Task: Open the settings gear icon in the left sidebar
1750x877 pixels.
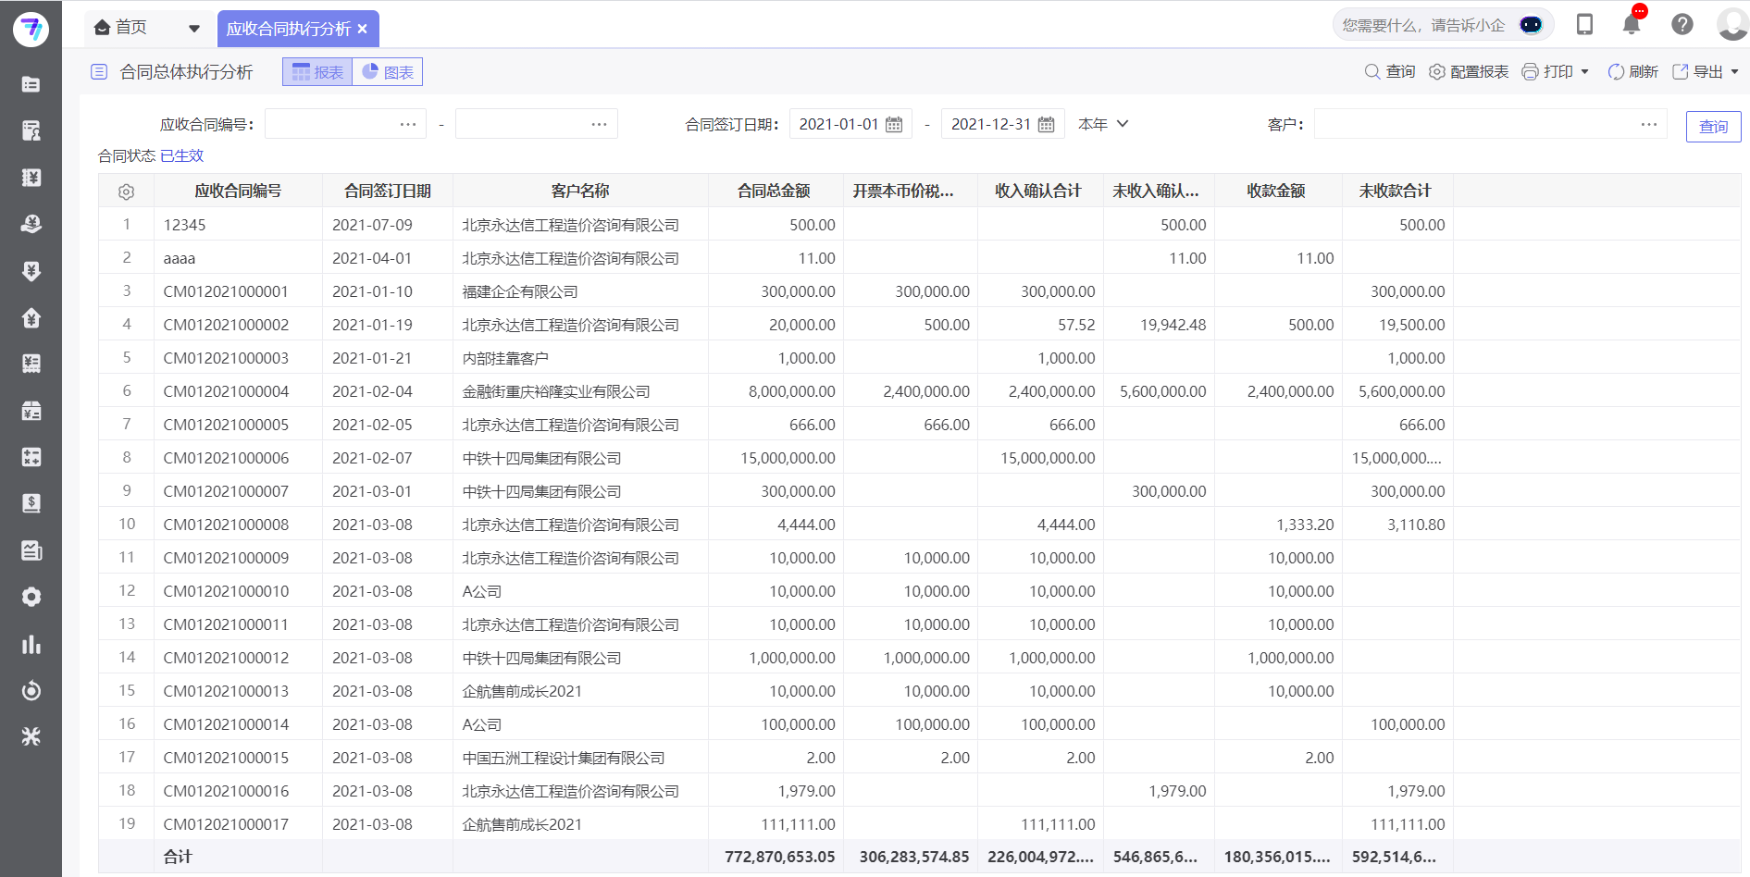Action: point(31,597)
